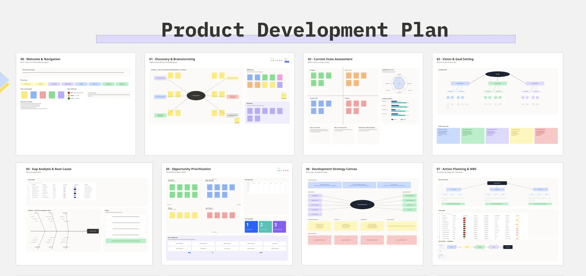Click the small blue button atop Discovery frame
The image size is (586, 276).
(287, 62)
